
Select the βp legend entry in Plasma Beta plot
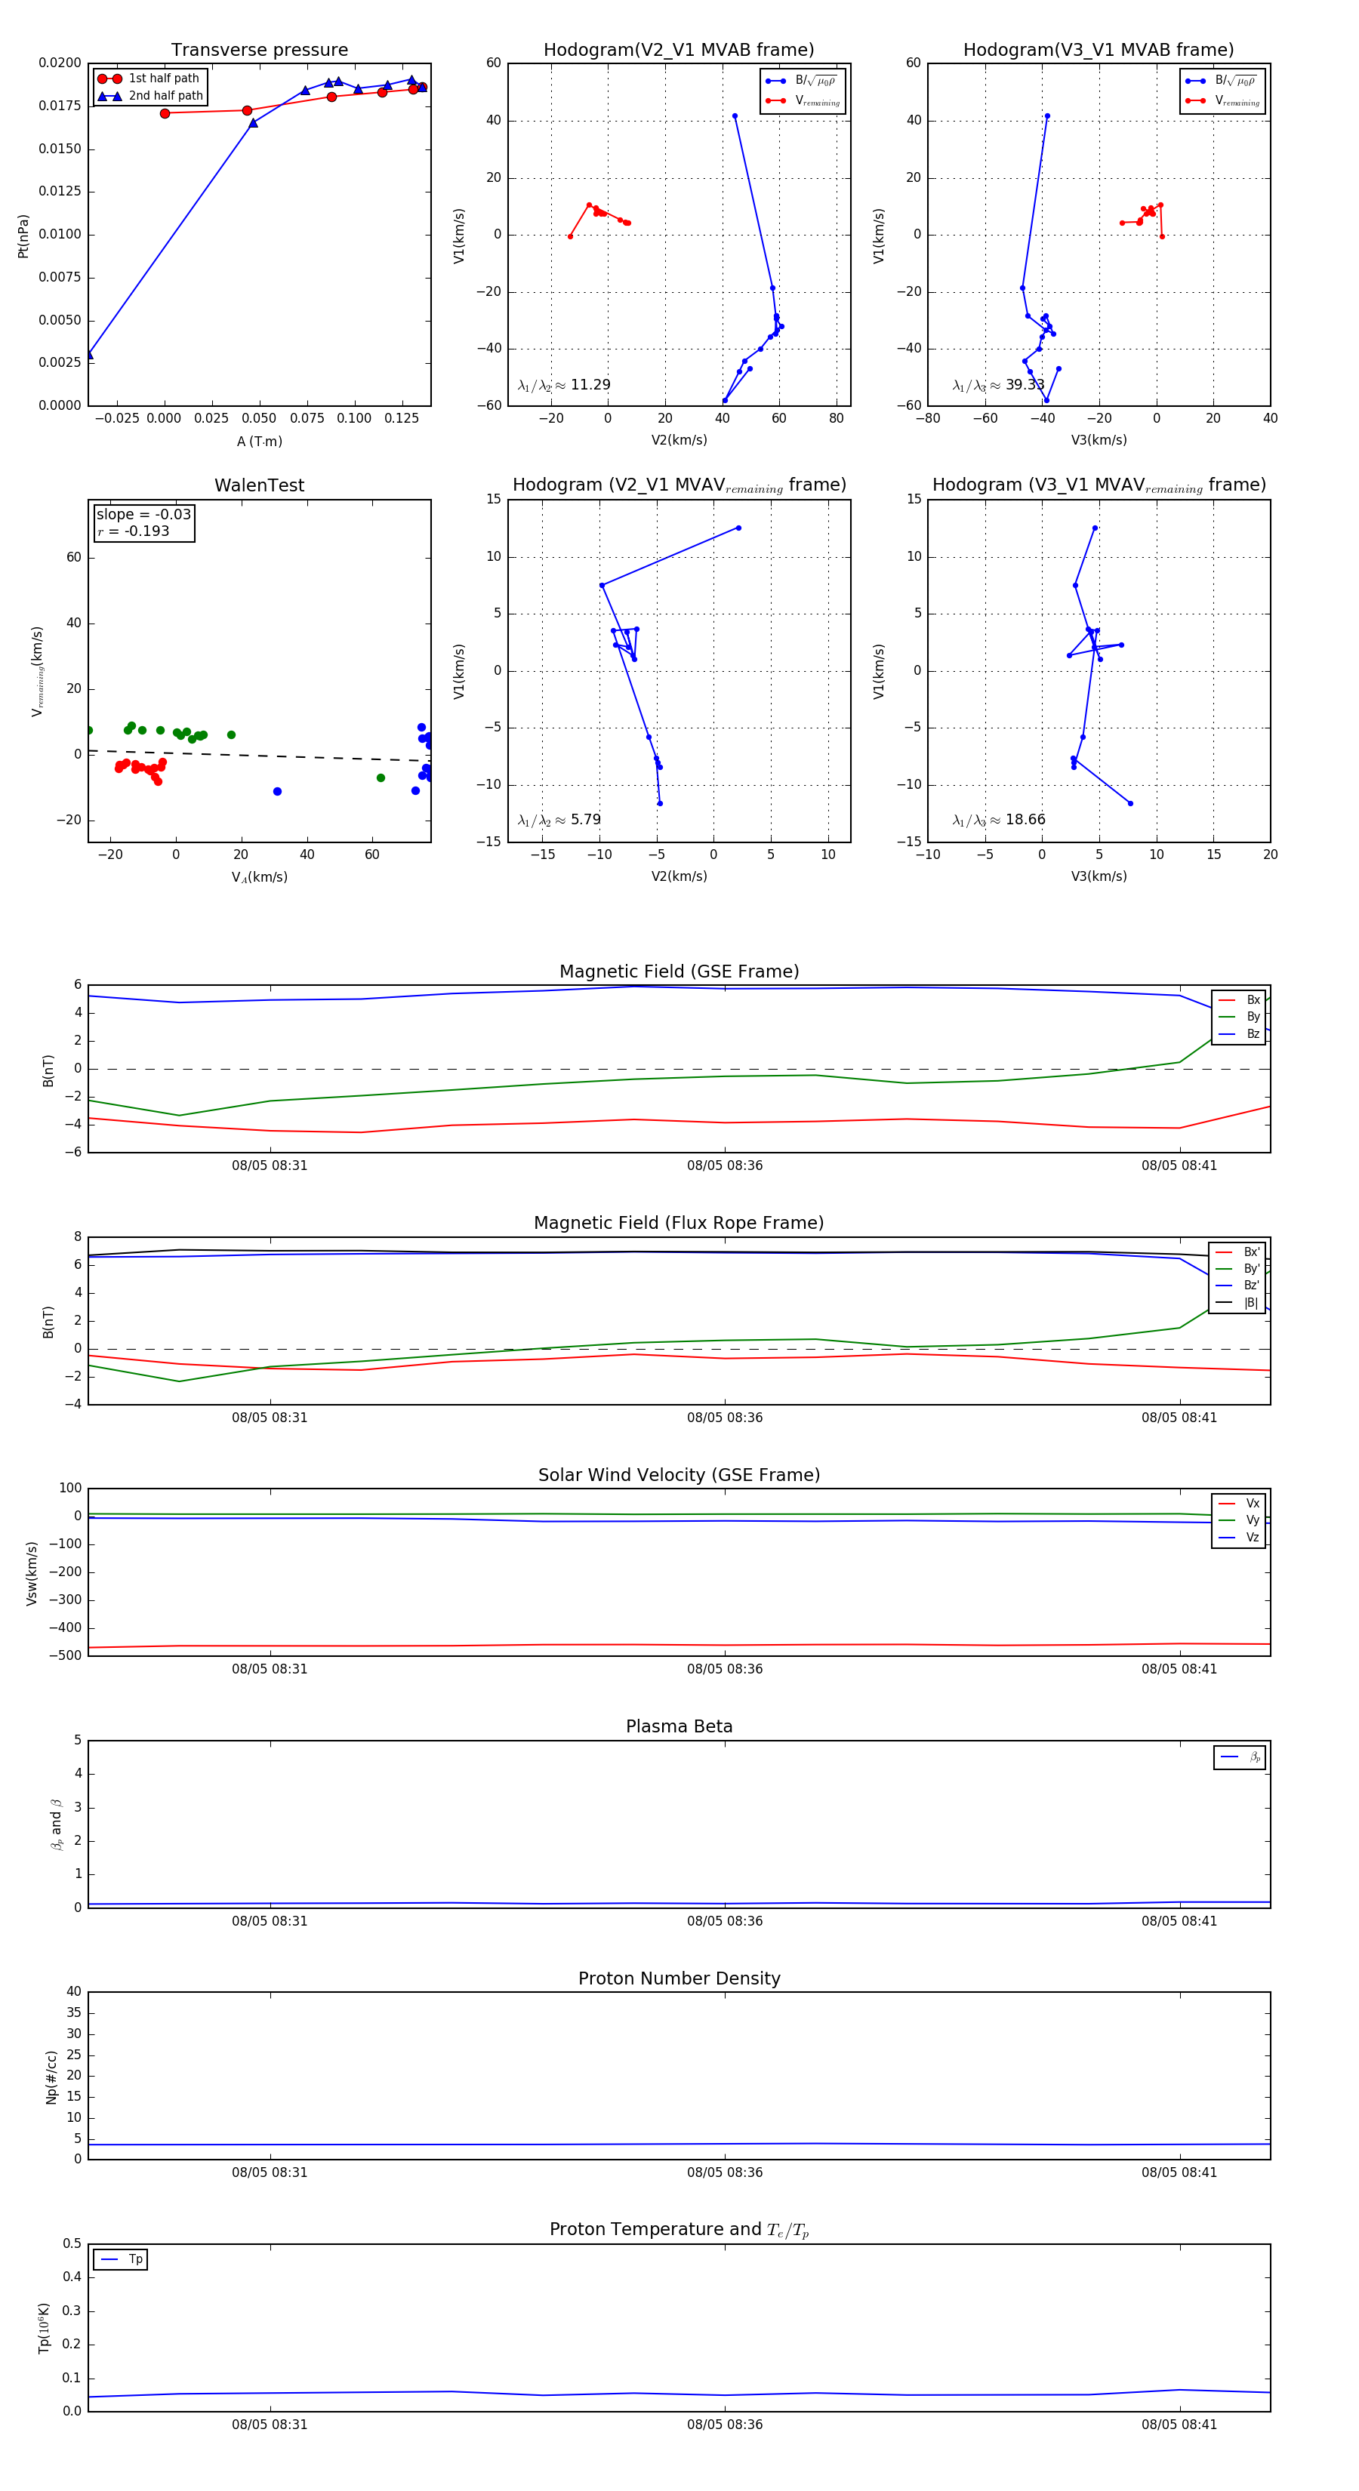(x=1240, y=1757)
